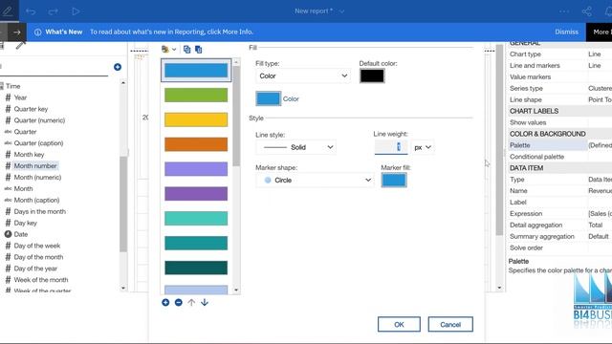
Task: Move palette entry down with arrow
Action: [x=205, y=302]
